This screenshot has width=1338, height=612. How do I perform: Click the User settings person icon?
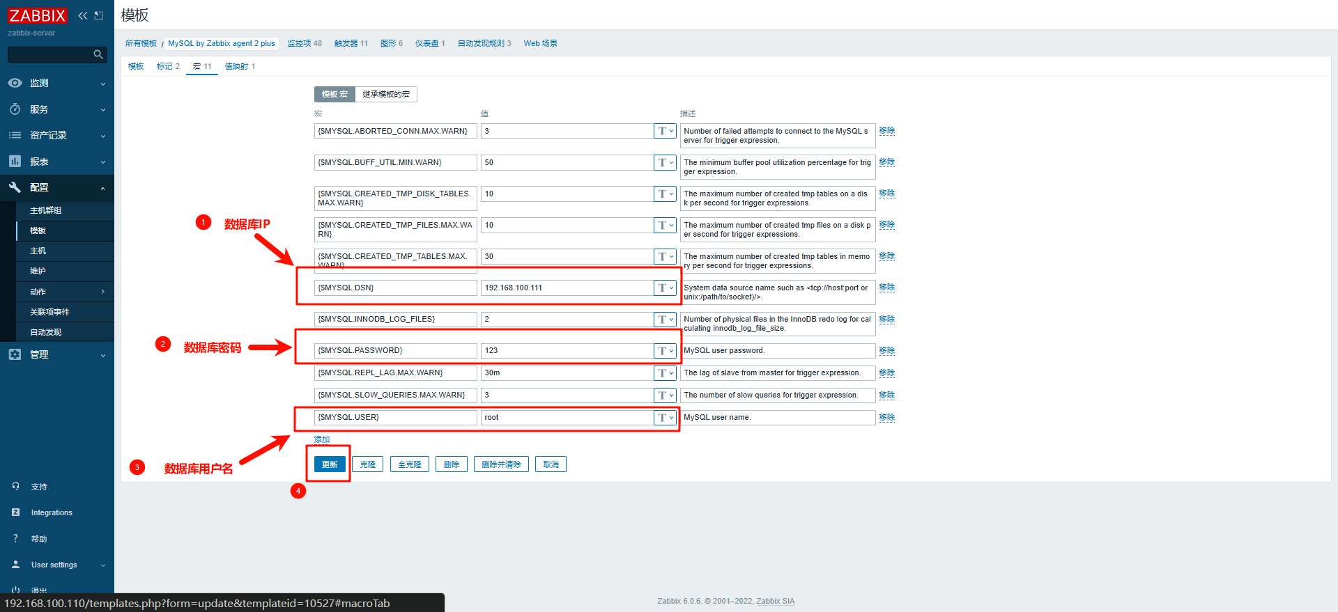pyautogui.click(x=15, y=564)
